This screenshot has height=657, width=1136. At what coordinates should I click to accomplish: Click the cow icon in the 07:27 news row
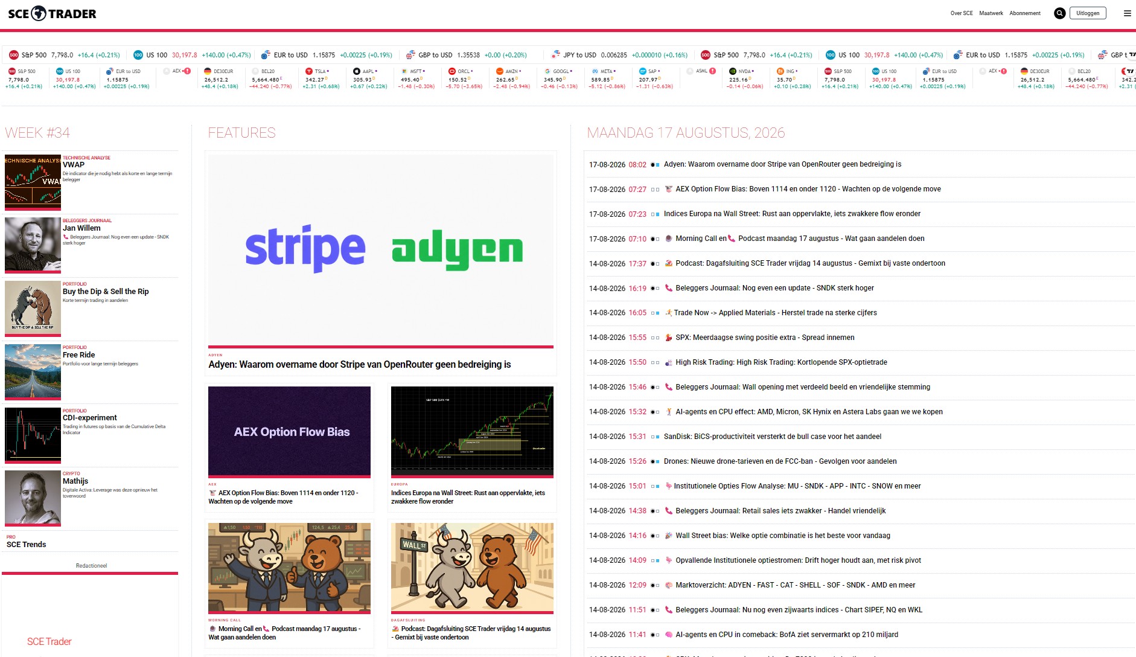[668, 189]
